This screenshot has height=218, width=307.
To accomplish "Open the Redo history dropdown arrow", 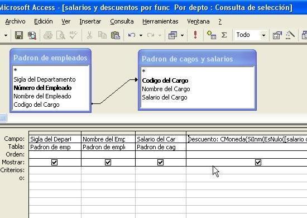I will pos(160,35).
